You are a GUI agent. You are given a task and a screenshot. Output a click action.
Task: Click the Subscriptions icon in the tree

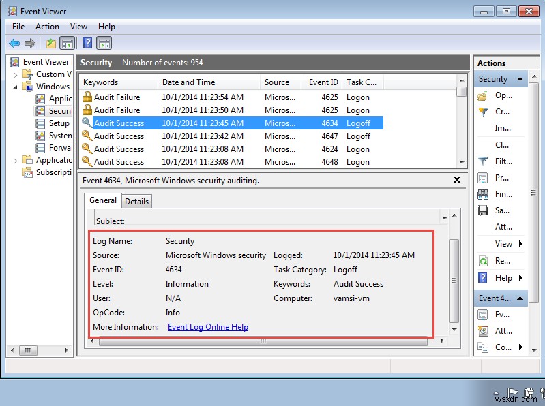click(27, 172)
